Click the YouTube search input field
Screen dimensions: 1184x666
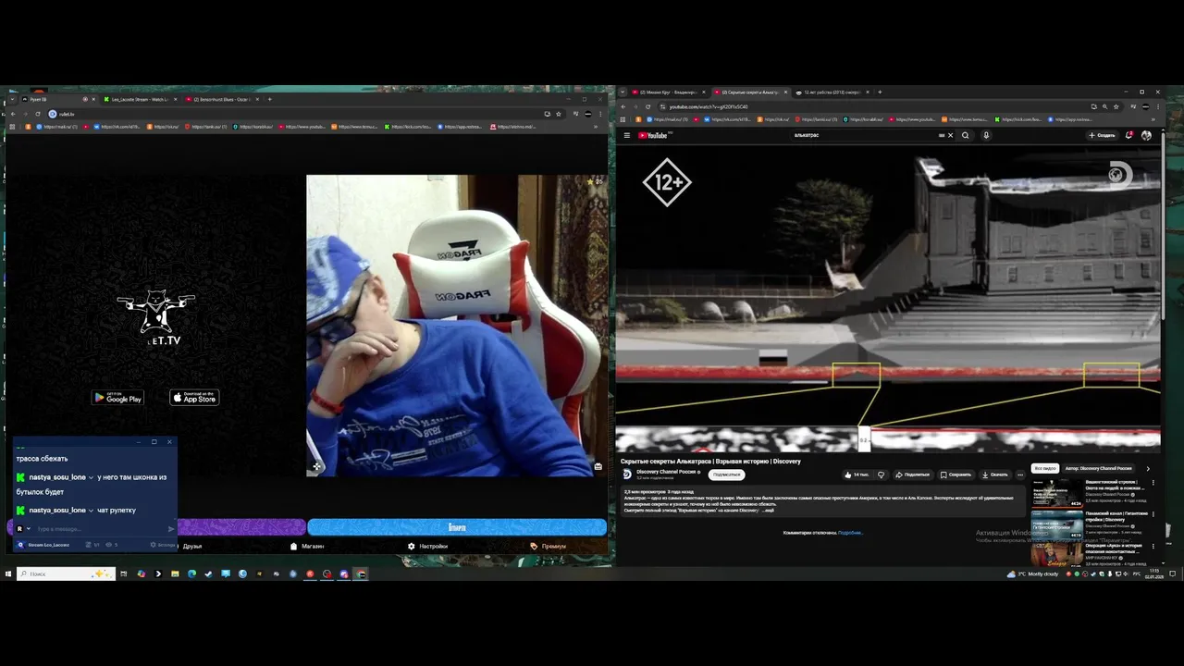click(x=865, y=135)
